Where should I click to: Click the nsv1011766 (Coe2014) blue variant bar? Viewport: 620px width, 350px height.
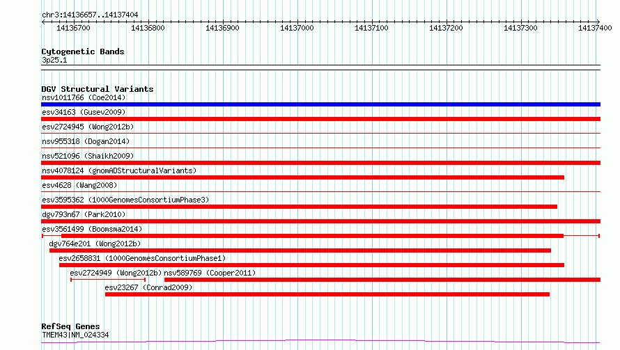pos(320,104)
